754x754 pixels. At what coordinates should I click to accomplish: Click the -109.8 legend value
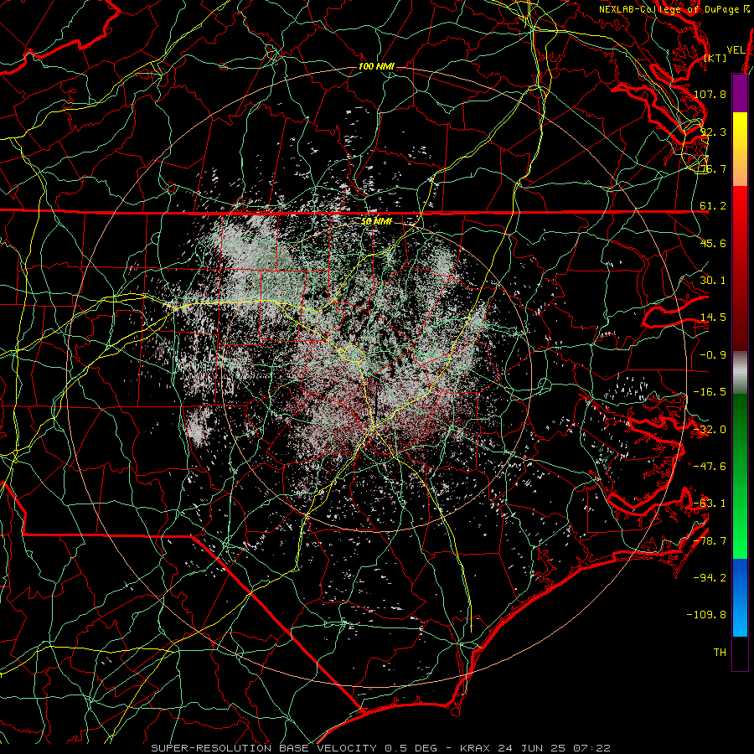(707, 615)
